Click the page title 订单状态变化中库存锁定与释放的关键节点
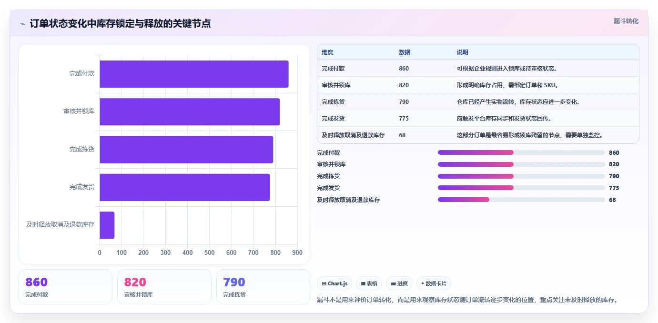 [120, 23]
